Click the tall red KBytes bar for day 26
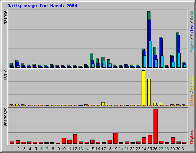 tap(155, 126)
